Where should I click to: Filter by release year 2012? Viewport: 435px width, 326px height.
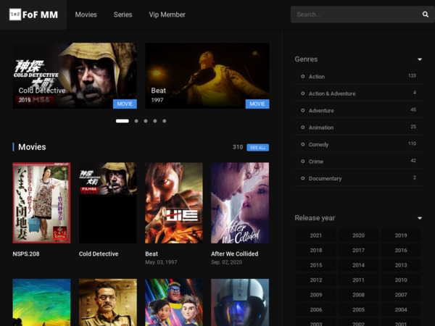click(x=315, y=280)
